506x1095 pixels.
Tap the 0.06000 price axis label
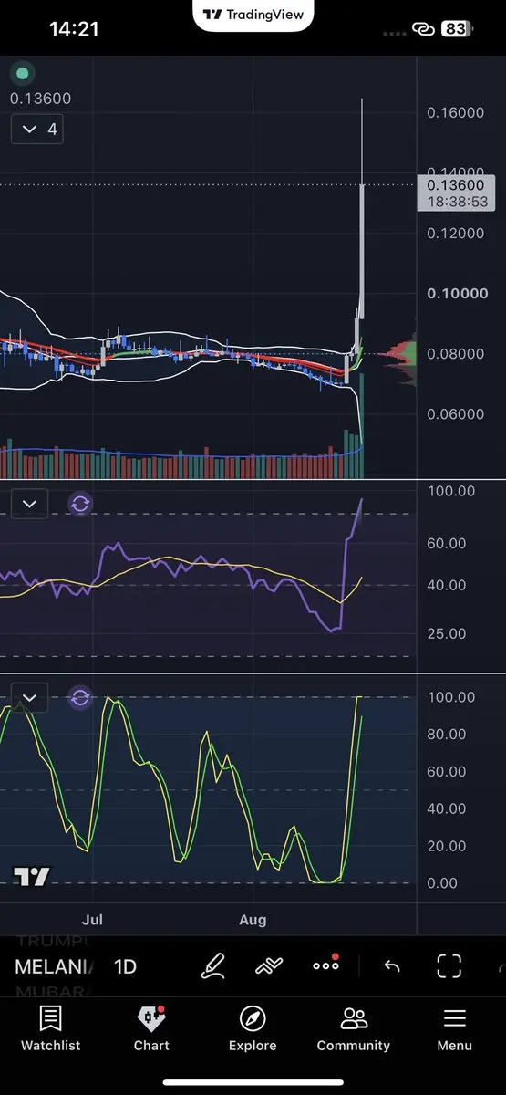(455, 414)
